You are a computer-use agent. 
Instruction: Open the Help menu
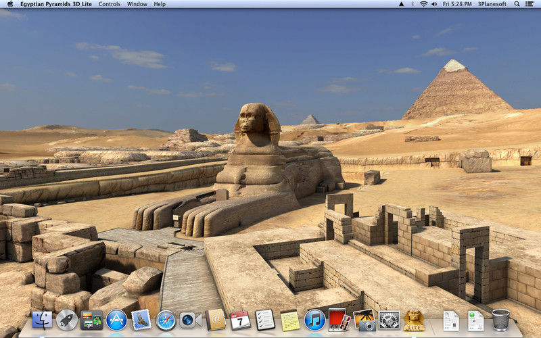pos(160,4)
